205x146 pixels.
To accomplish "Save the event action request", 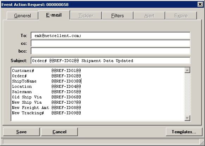I will 21,132.
